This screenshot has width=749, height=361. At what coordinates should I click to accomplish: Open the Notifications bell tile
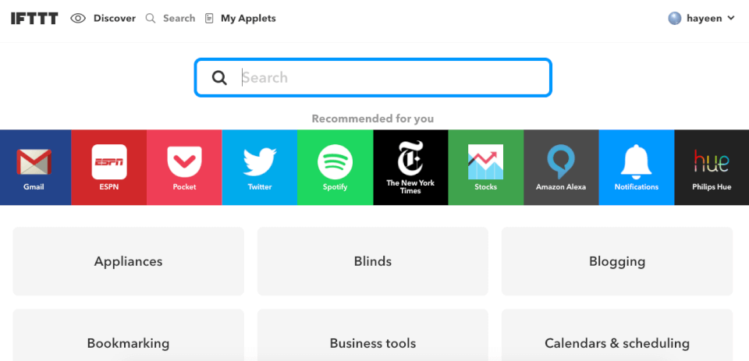click(x=637, y=167)
